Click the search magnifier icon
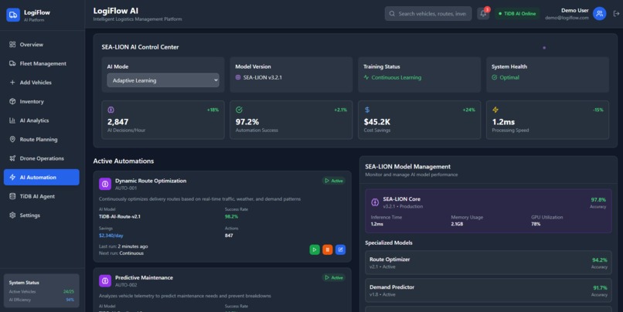The width and height of the screenshot is (623, 312). pos(392,13)
